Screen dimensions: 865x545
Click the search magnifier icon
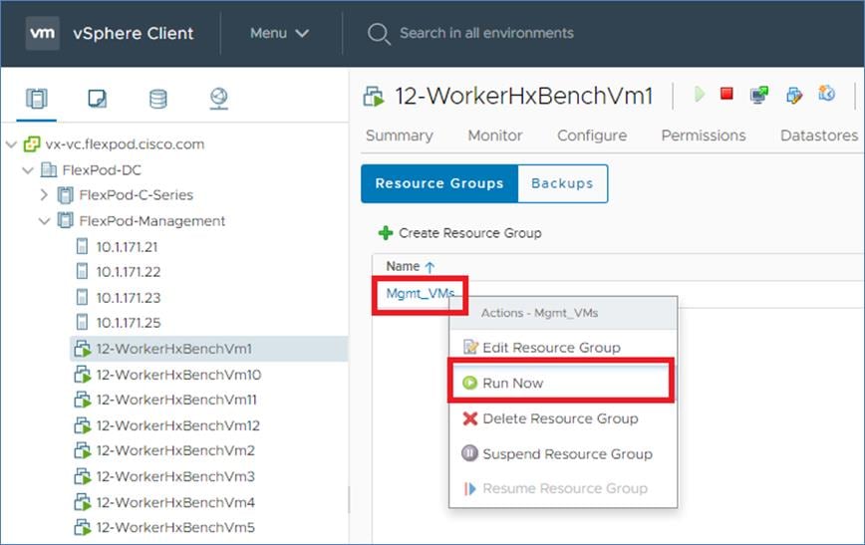379,34
